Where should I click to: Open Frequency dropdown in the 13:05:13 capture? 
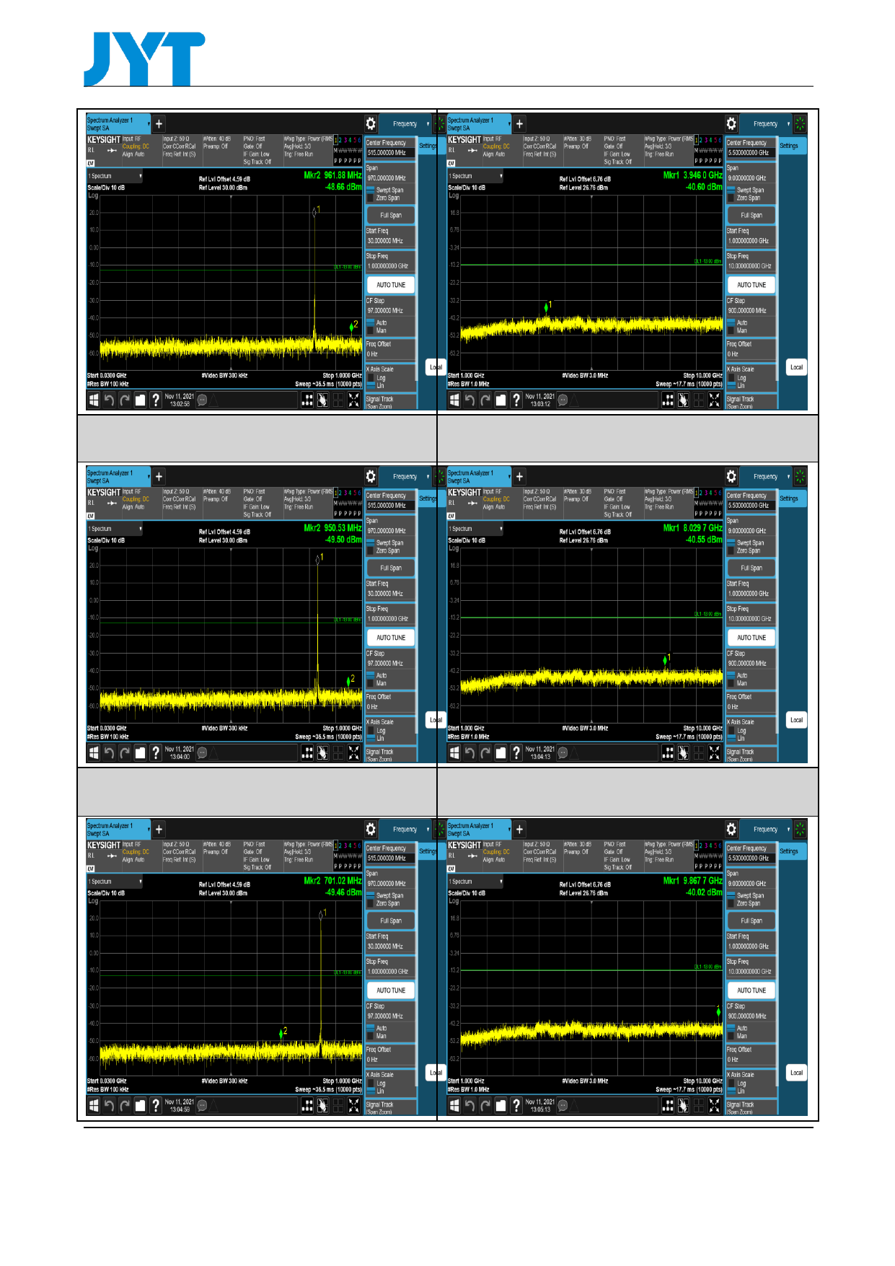pos(766,829)
